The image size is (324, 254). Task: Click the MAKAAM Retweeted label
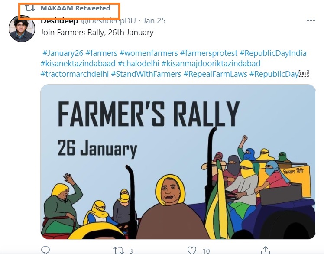[75, 8]
